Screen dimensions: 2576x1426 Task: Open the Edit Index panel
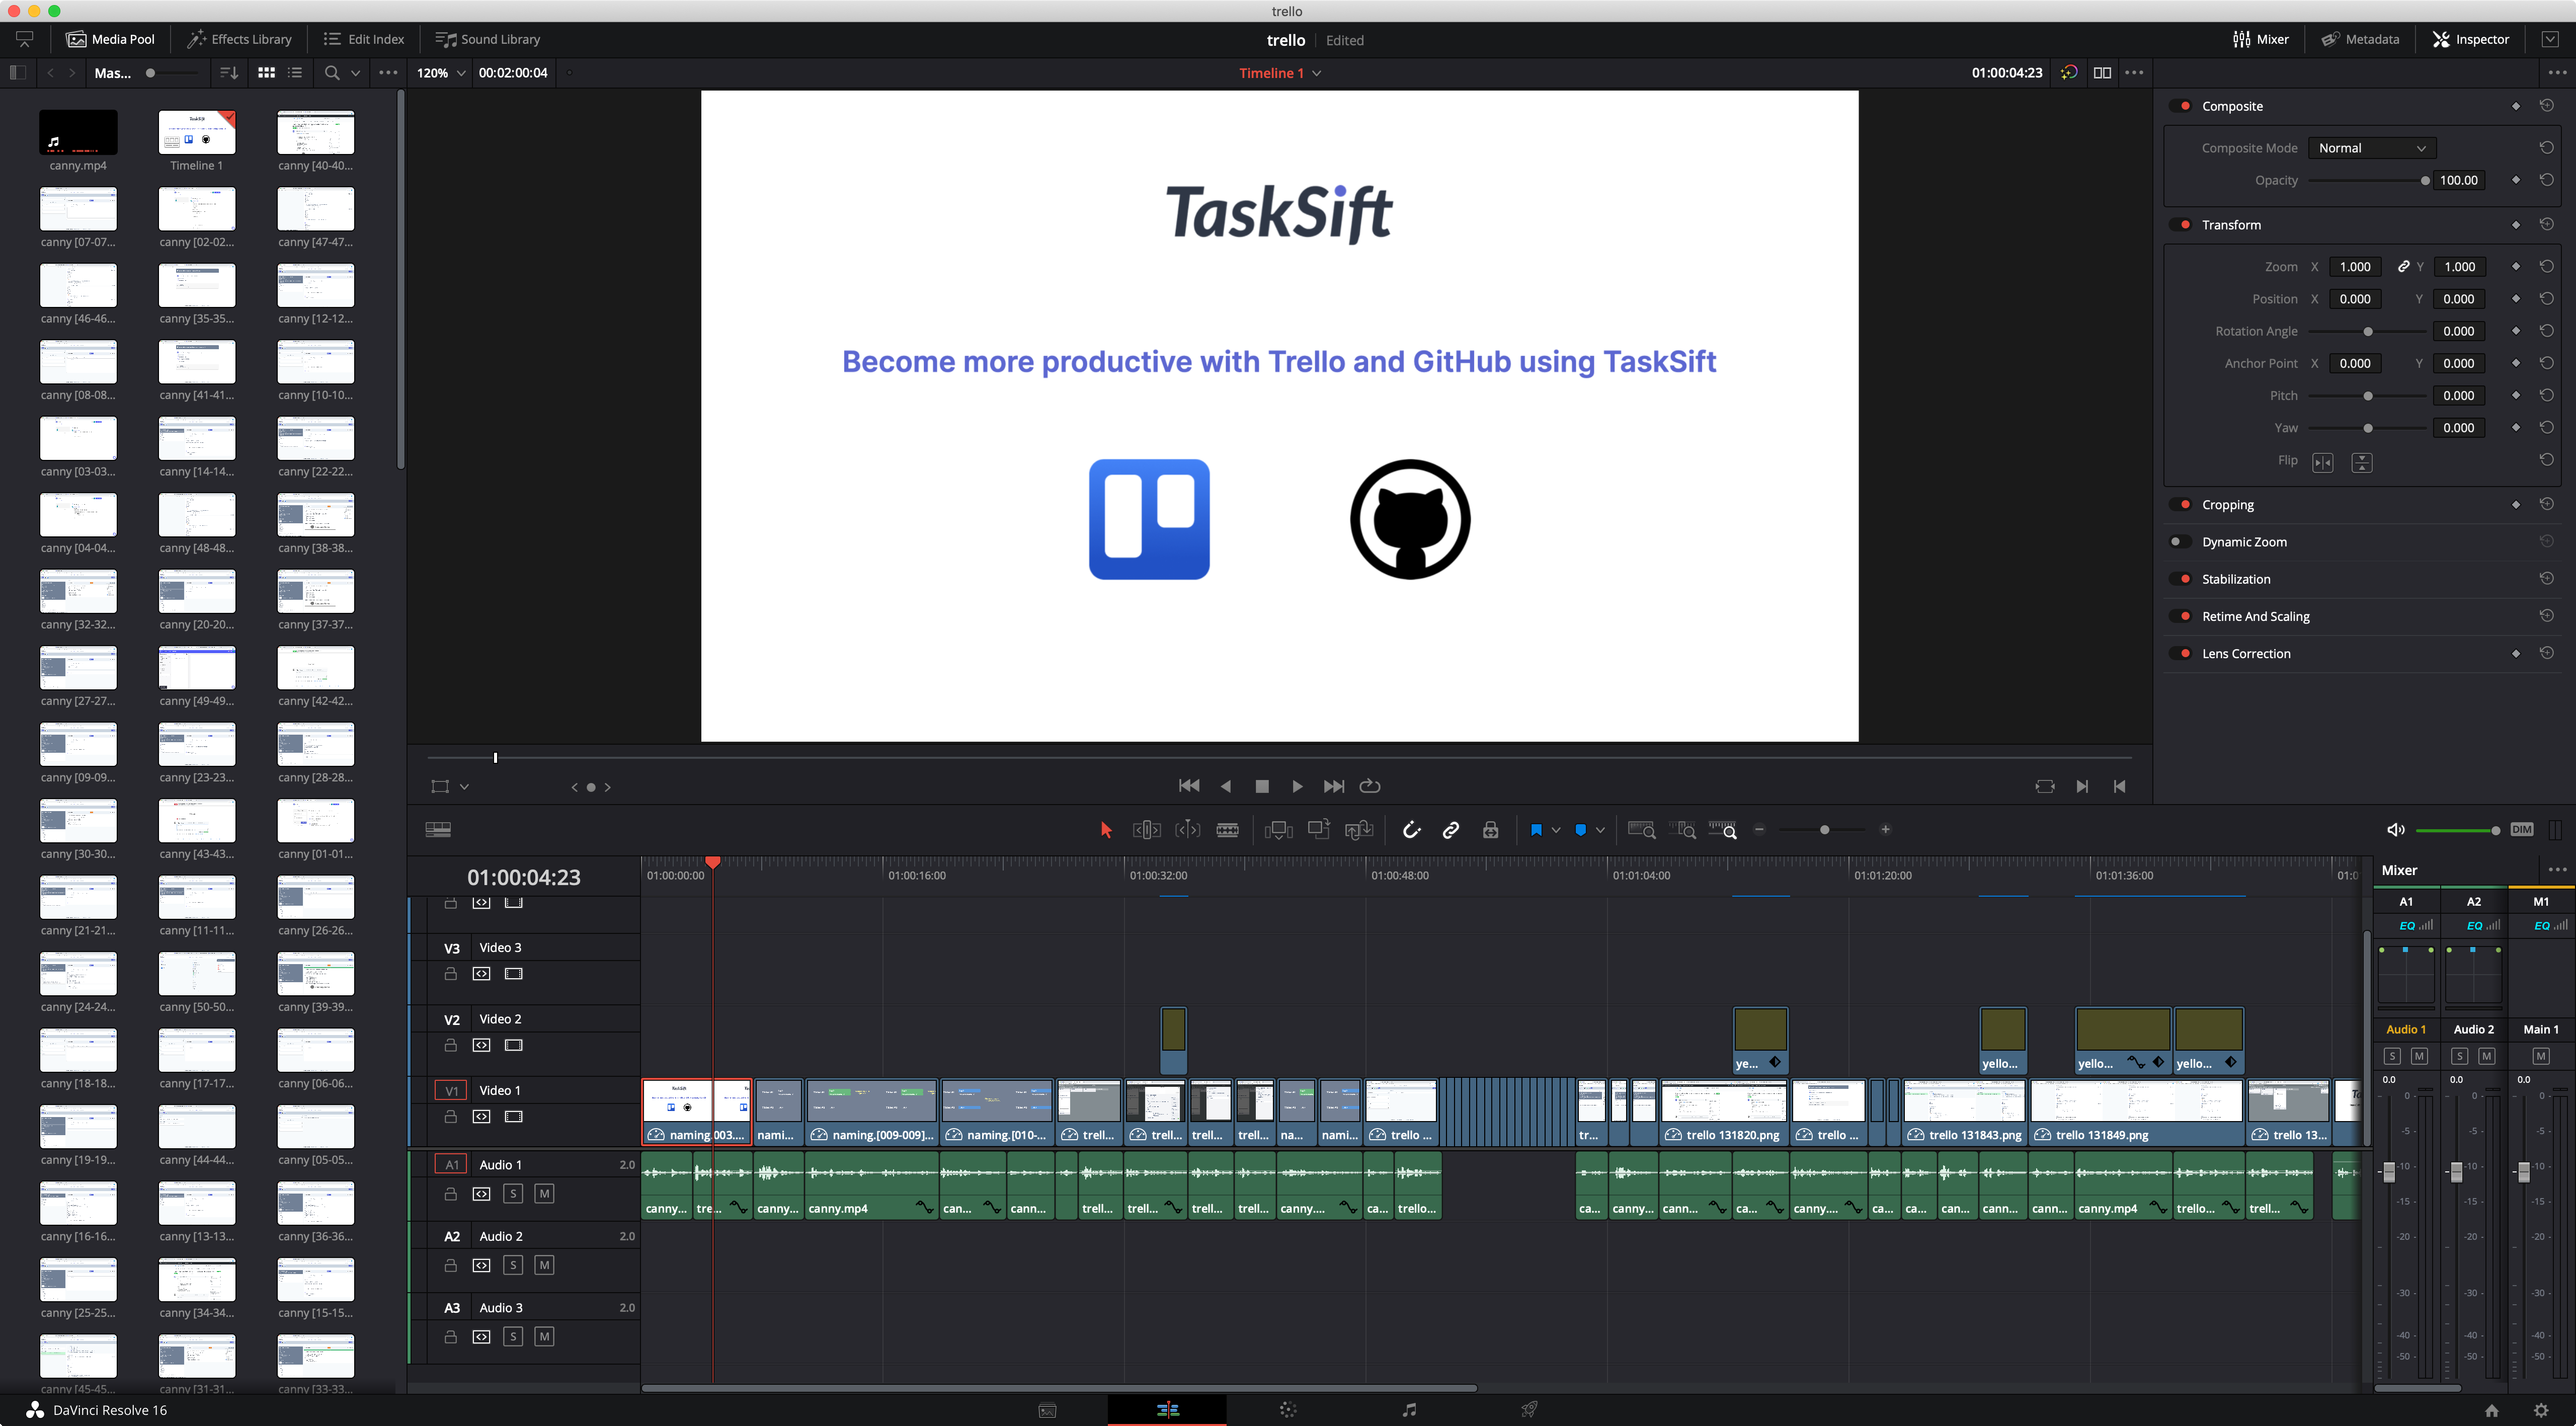364,39
